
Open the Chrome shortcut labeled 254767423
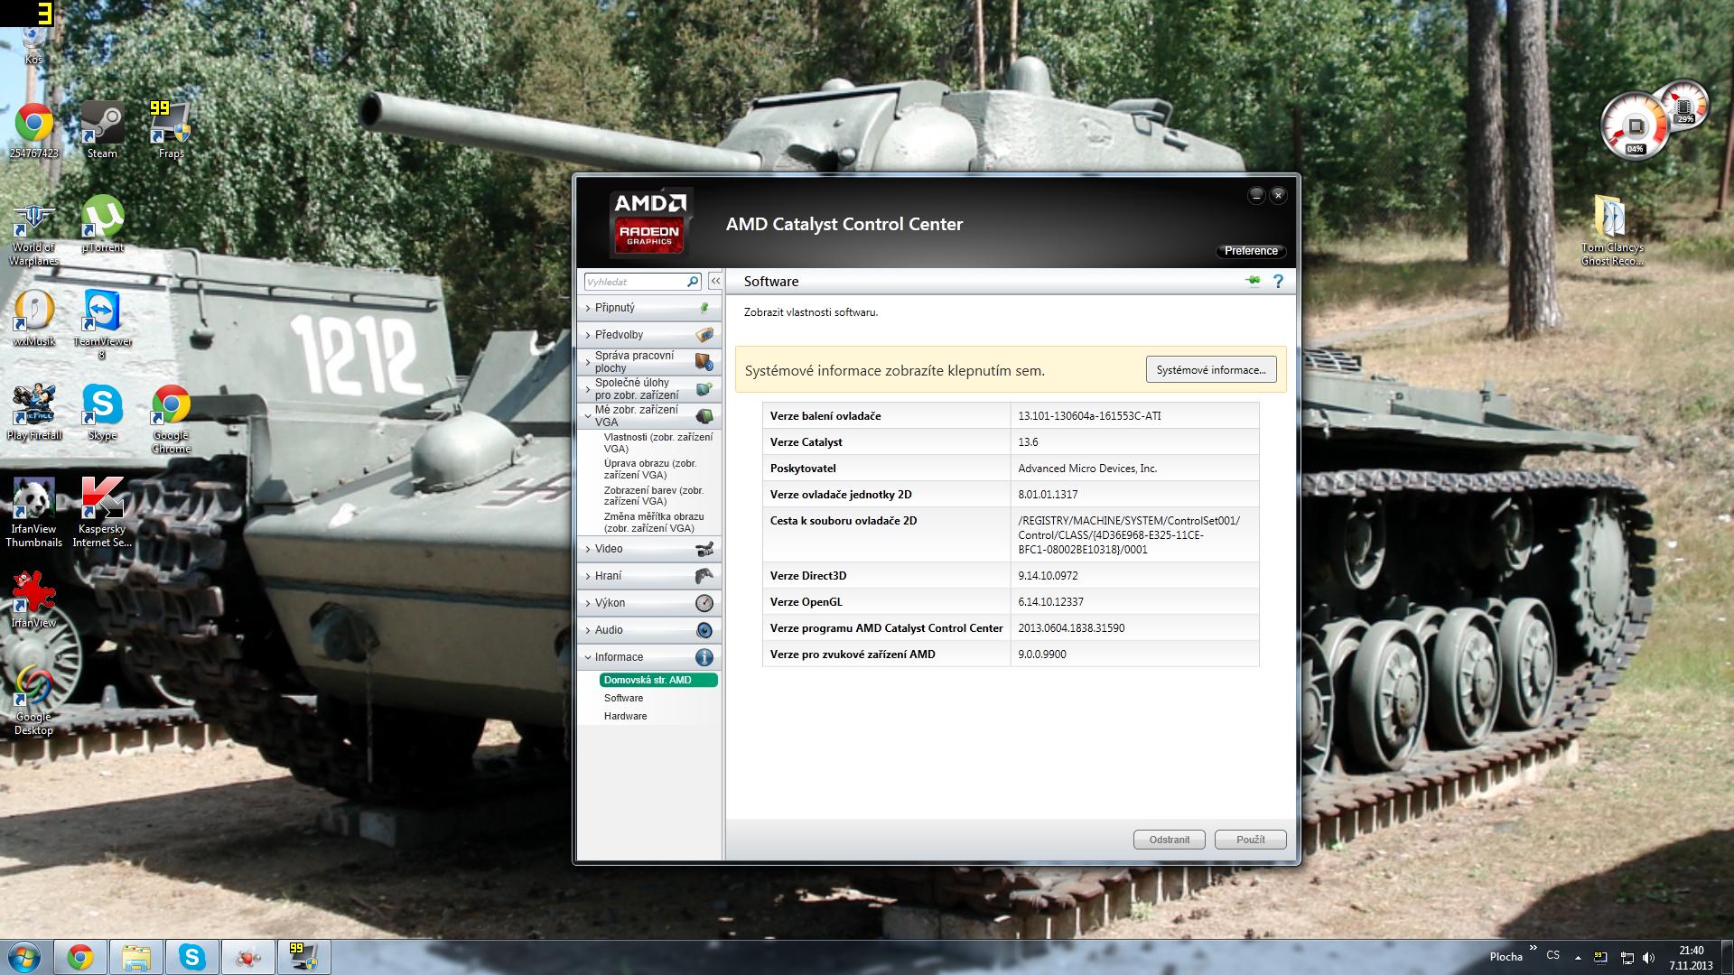coord(34,129)
